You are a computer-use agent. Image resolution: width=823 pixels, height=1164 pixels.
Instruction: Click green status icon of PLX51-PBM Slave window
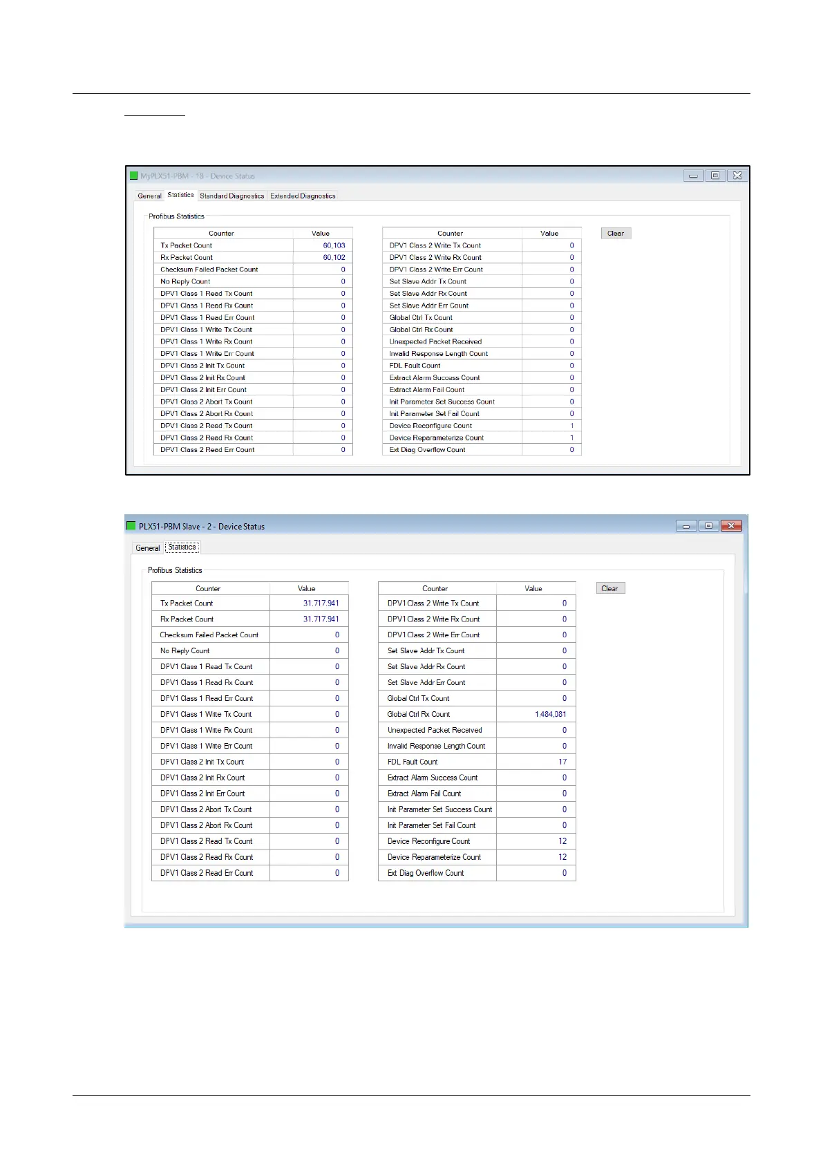(131, 526)
